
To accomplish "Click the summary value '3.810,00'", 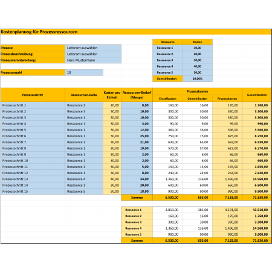I will (x=167, y=210).
